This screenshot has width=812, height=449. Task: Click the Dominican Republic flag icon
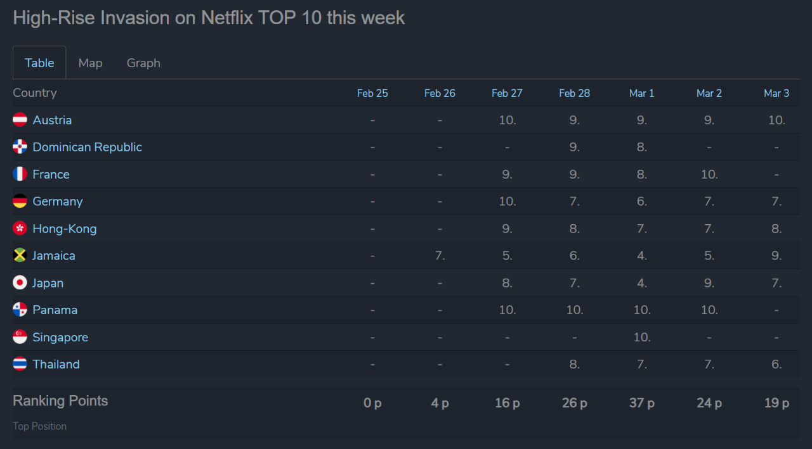[20, 147]
